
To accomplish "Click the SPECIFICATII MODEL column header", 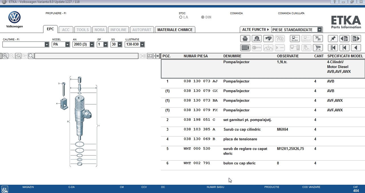I will [x=345, y=56].
